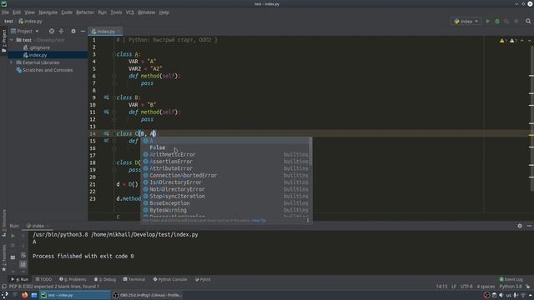Click Select Opened File target icon in Project panel
Screen dimensions: 534x300
[x=52, y=31]
